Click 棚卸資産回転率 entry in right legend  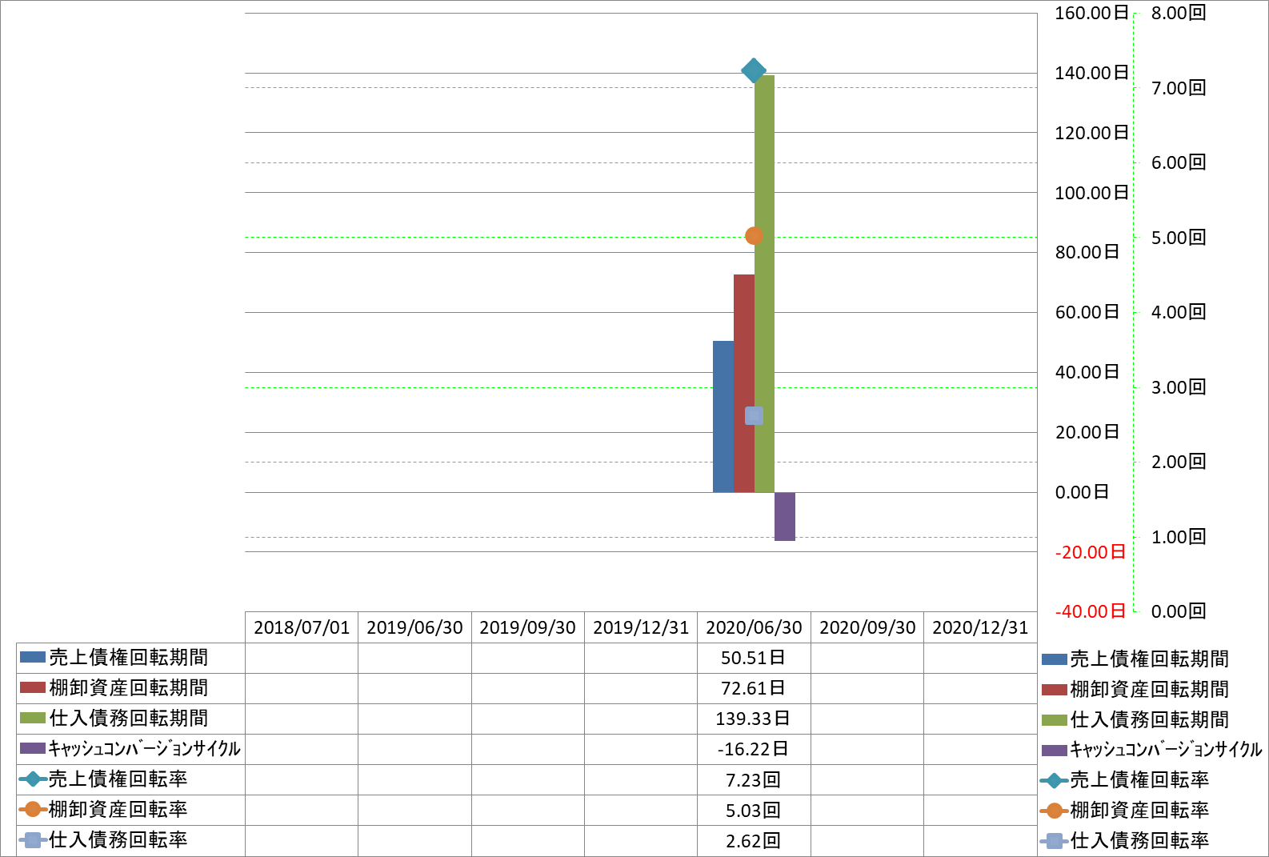[x=1125, y=811]
